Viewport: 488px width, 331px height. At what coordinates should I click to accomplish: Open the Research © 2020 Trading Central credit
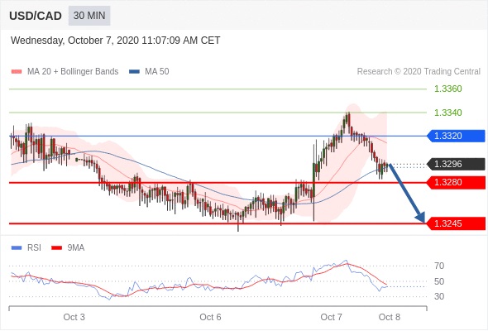tap(419, 72)
